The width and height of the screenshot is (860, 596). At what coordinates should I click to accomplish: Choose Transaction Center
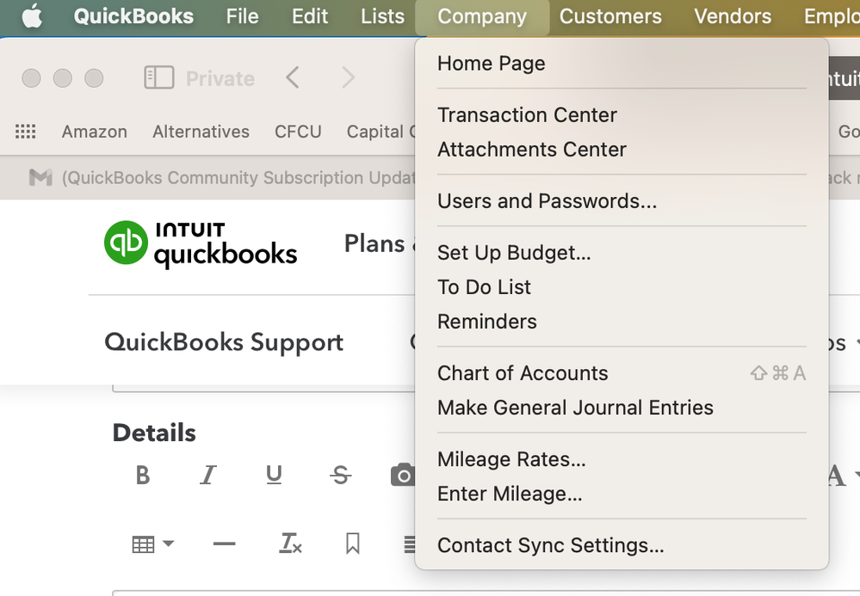pyautogui.click(x=622, y=115)
